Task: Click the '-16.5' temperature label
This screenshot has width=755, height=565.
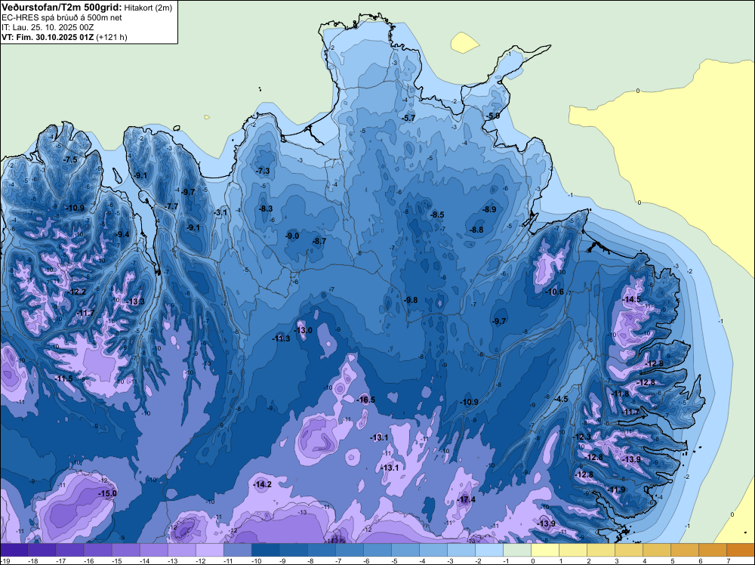Action: tap(366, 400)
